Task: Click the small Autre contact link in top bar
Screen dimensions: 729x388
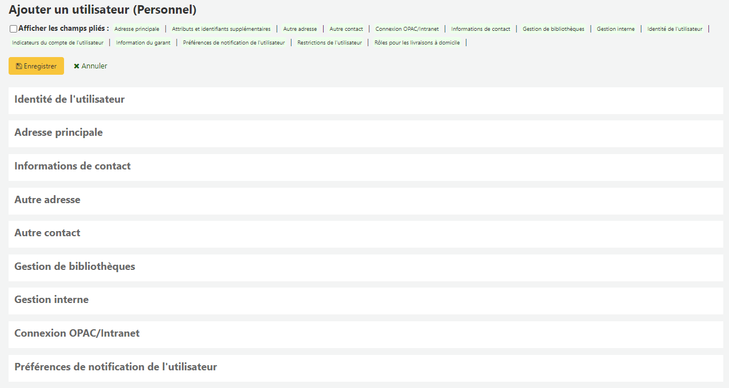Action: [346, 29]
